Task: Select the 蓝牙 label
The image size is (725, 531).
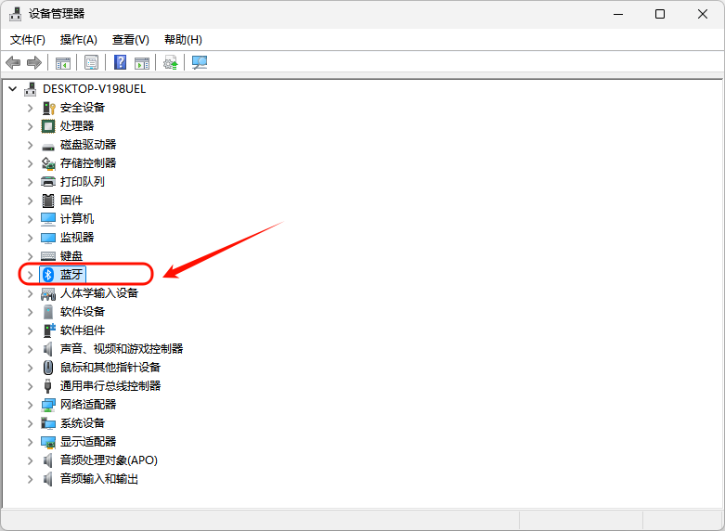Action: 71,274
